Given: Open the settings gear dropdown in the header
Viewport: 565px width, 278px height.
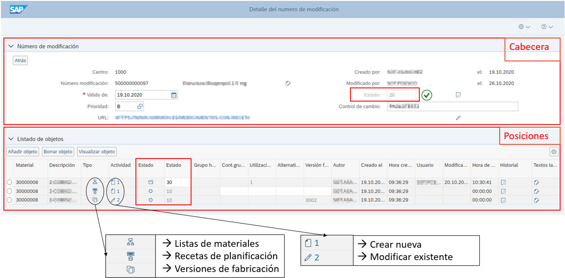Looking at the screenshot, I should pos(524,27).
